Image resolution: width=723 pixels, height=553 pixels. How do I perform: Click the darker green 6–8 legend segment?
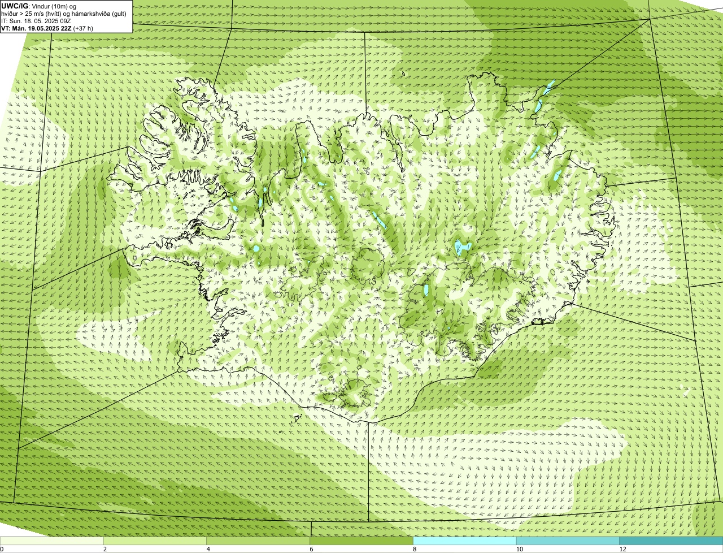[x=362, y=541]
